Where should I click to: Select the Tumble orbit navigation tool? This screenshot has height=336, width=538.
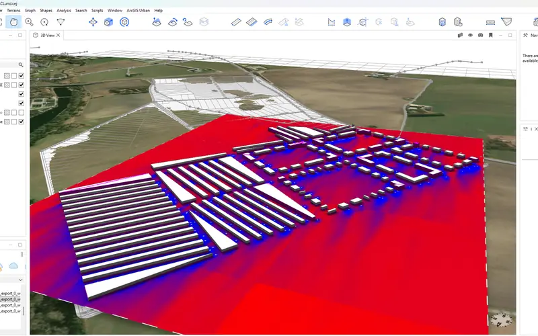[x=44, y=22]
